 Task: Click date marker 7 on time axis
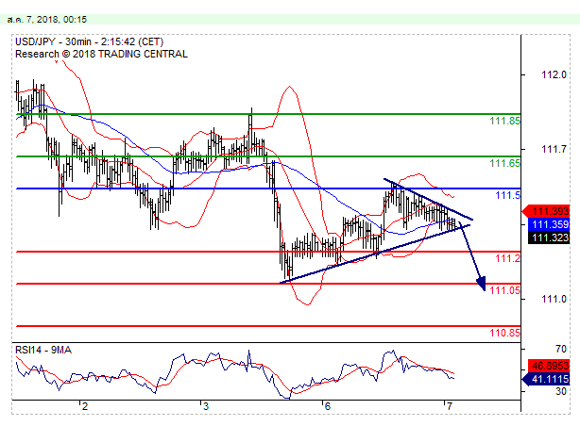click(x=449, y=407)
